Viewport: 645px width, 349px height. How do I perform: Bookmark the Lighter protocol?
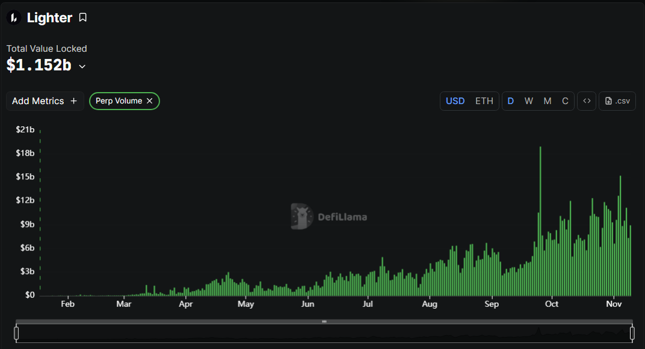(x=83, y=18)
